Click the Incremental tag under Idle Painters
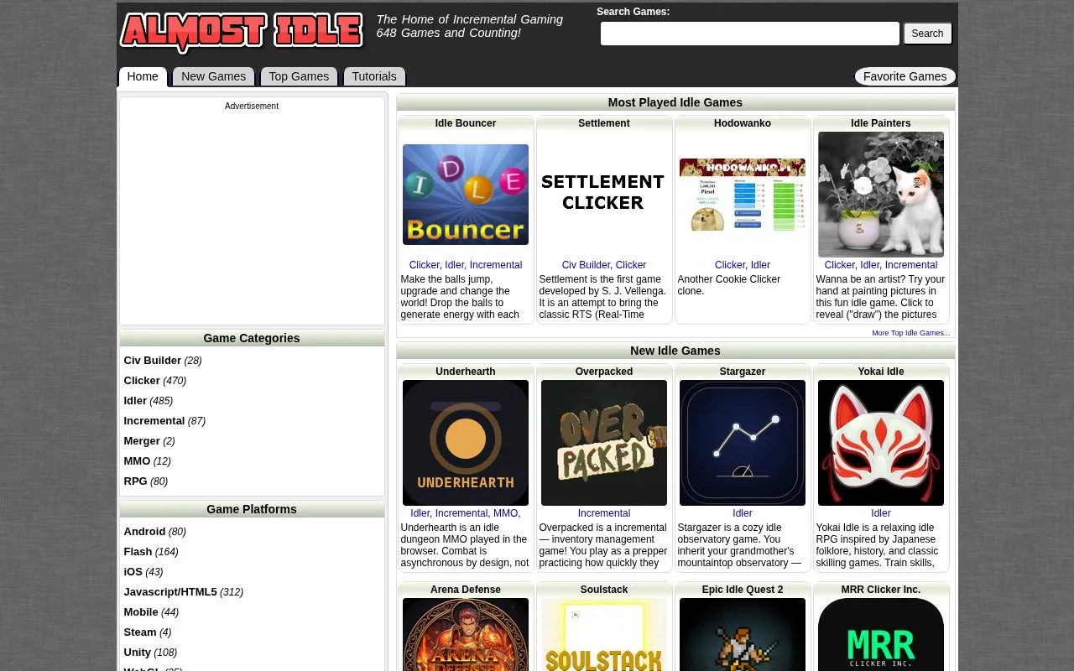 point(911,265)
